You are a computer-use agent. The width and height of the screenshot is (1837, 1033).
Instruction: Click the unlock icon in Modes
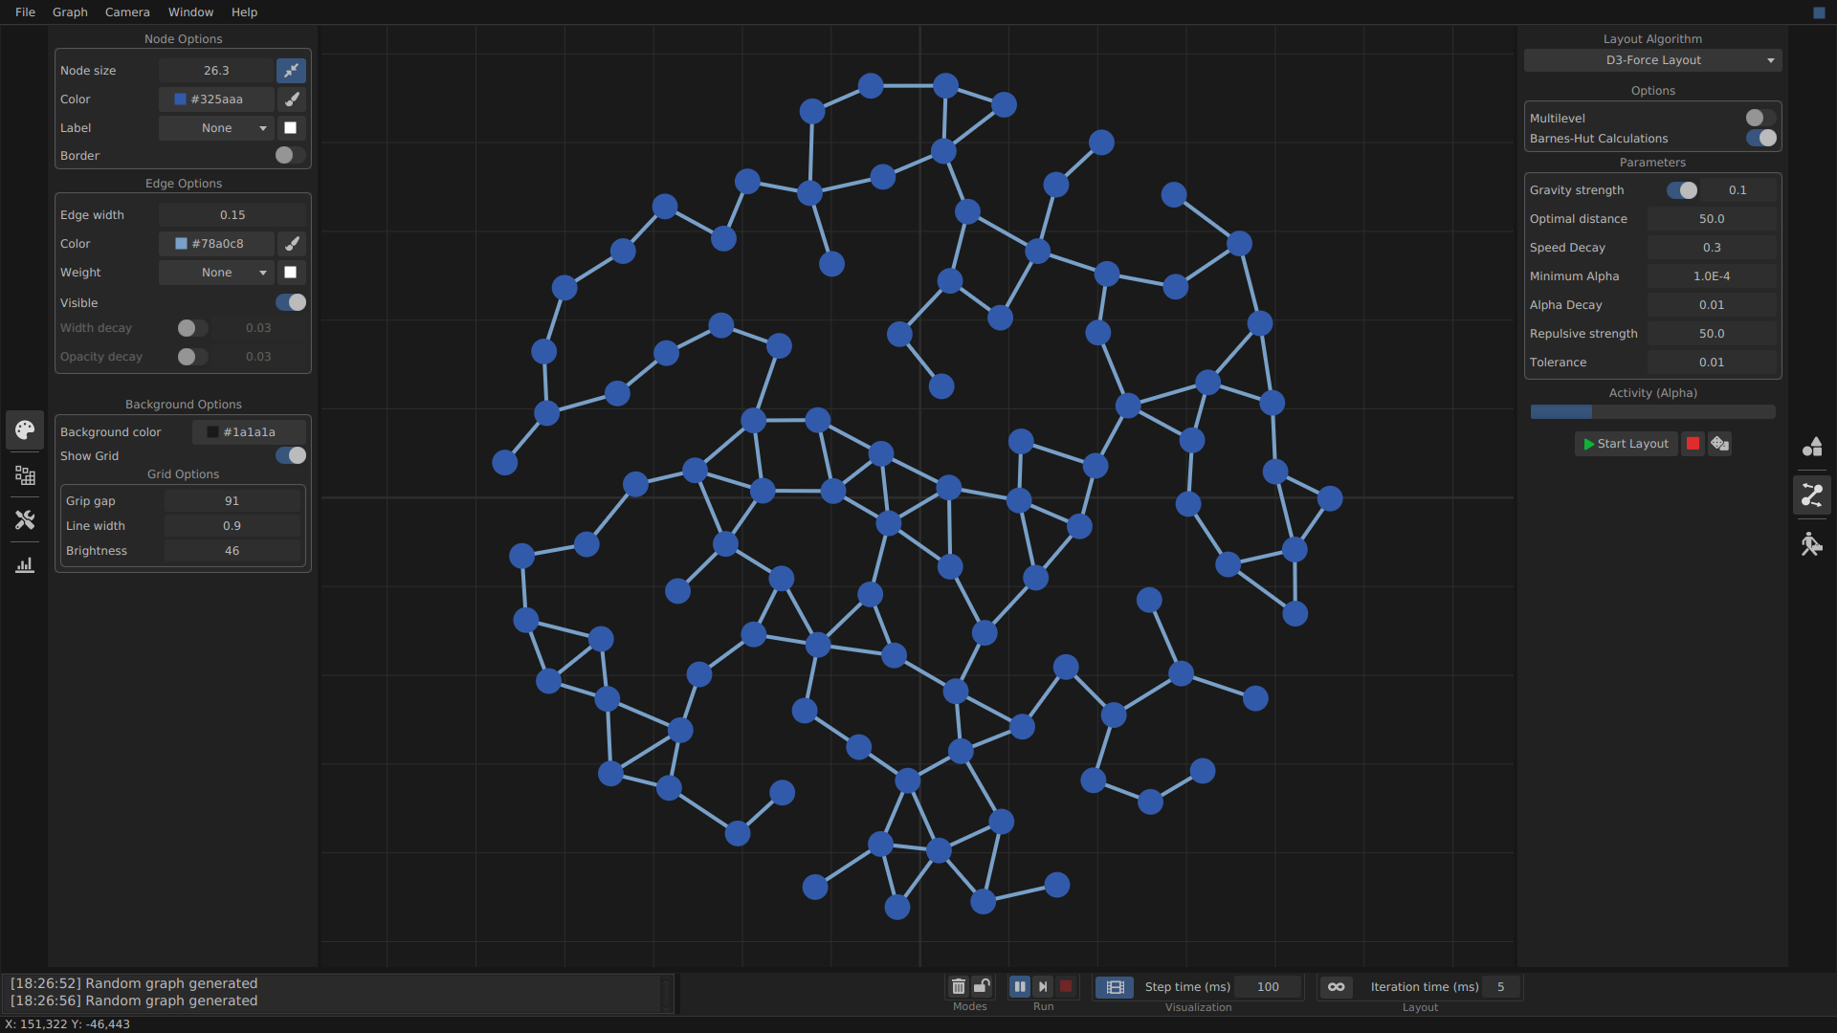click(x=982, y=986)
